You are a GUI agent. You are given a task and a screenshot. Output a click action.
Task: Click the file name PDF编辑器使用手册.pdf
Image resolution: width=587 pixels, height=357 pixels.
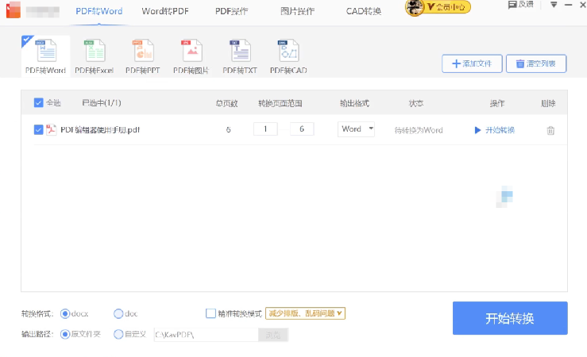(100, 130)
